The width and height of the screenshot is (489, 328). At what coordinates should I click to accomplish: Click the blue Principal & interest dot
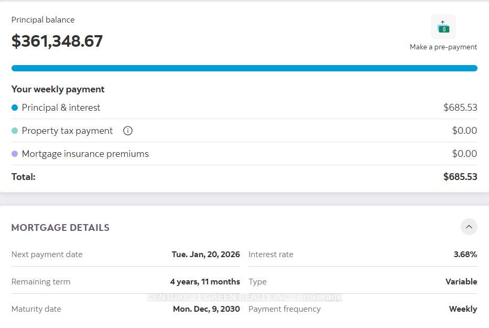(15, 108)
